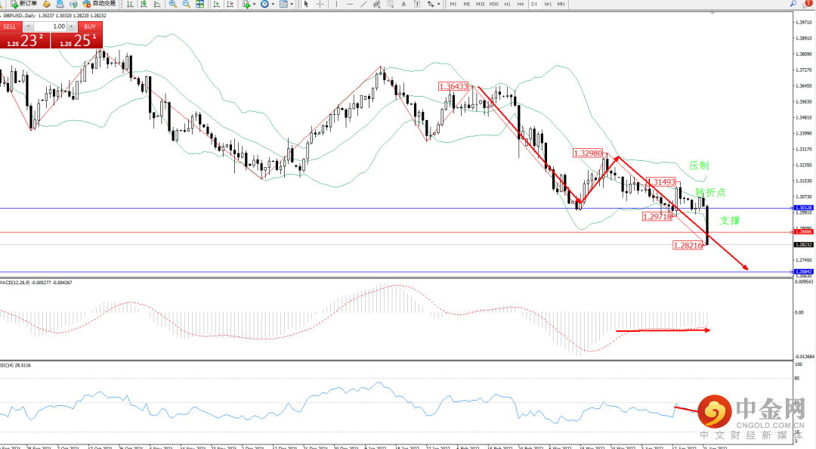Zoom in on the chart

coord(173,4)
